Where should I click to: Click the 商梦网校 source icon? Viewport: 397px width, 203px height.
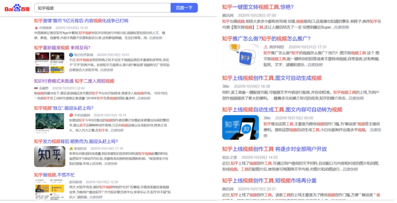tap(266, 47)
